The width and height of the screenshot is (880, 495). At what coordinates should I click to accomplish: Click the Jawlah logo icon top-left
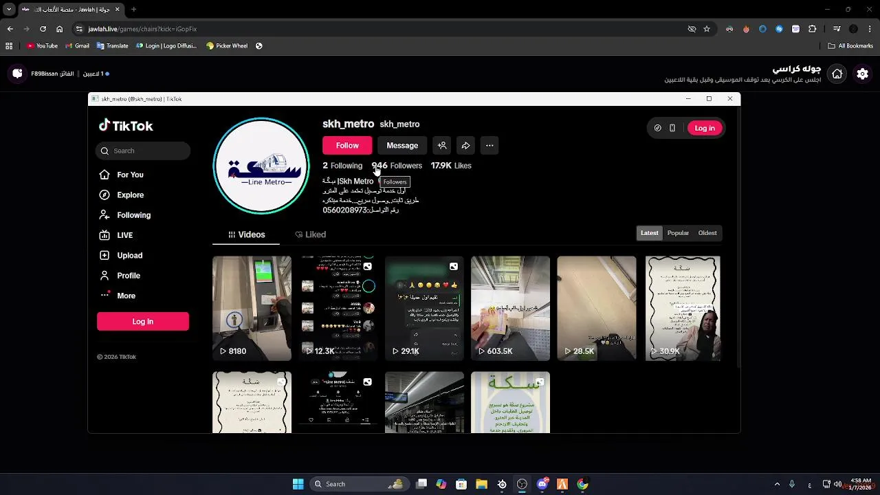(x=17, y=74)
